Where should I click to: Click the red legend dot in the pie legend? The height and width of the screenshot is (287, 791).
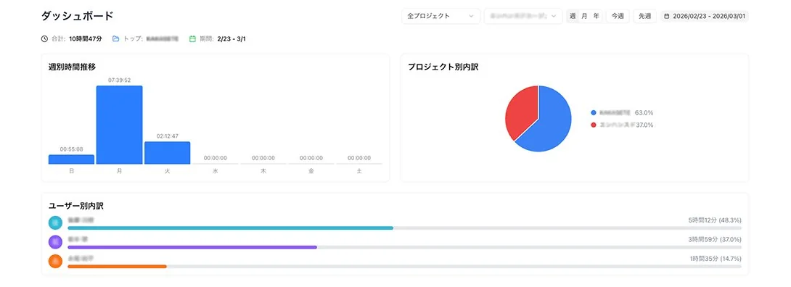pos(594,125)
